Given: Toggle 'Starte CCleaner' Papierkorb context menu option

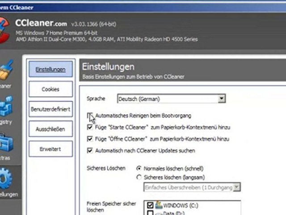Looking at the screenshot, I should click(x=90, y=128).
